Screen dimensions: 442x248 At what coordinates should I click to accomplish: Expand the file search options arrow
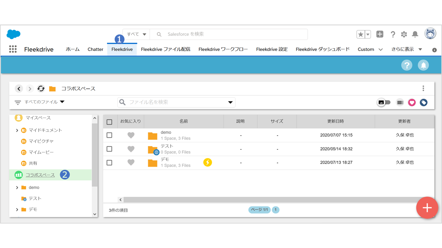pos(230,102)
